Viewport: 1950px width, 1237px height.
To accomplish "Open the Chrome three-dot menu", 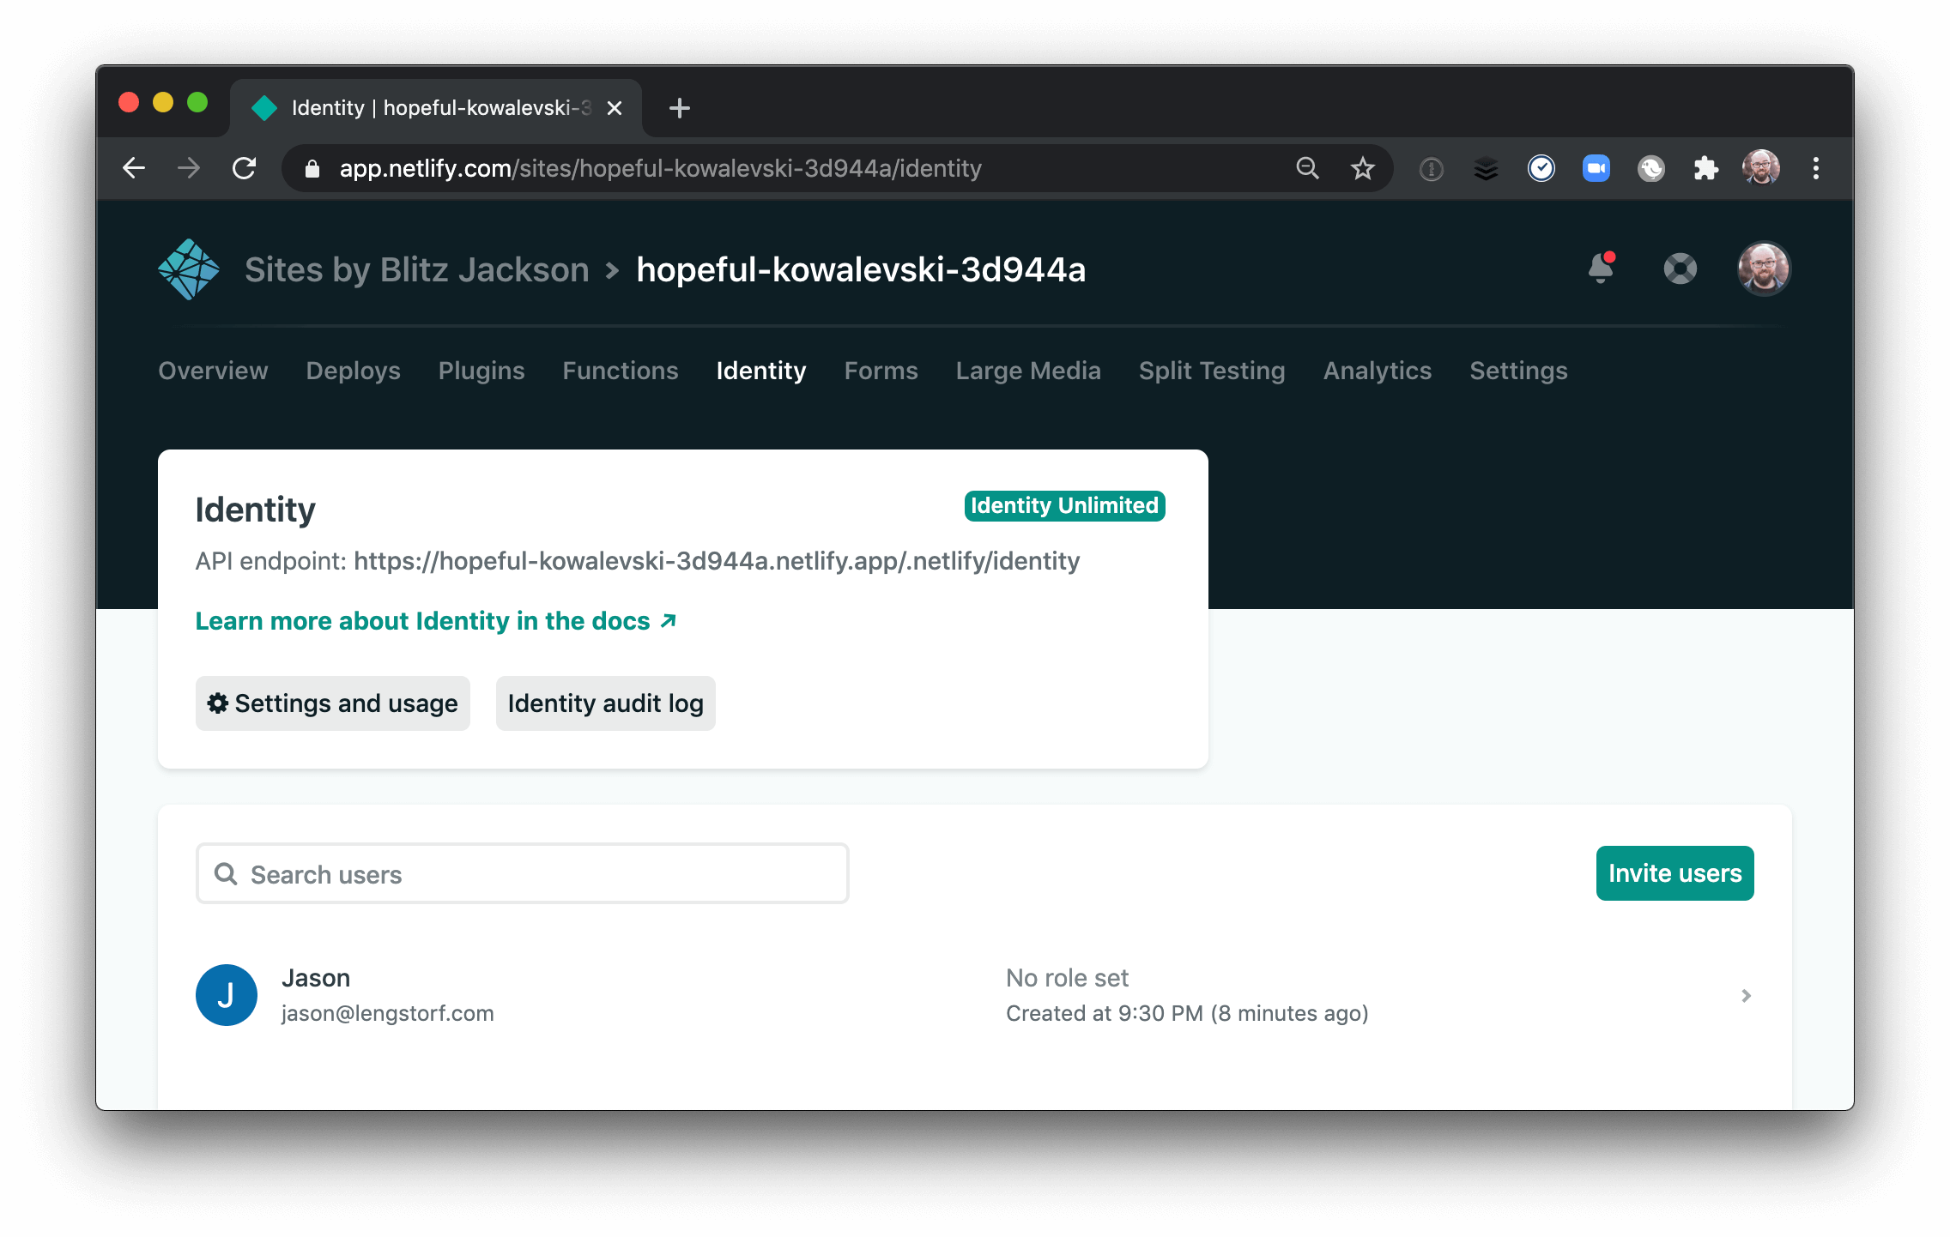I will coord(1816,168).
